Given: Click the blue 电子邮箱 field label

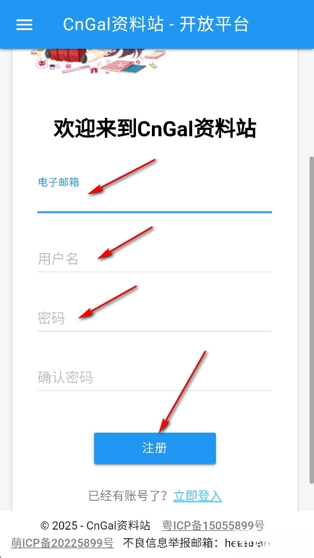Looking at the screenshot, I should pos(58,183).
